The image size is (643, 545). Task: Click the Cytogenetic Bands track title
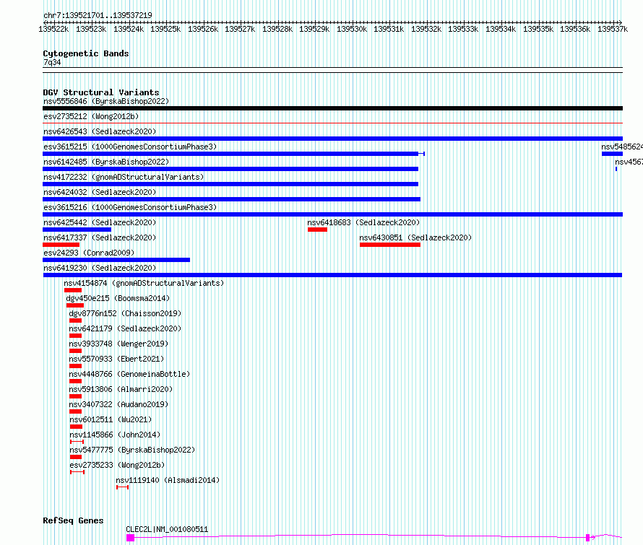[x=86, y=53]
